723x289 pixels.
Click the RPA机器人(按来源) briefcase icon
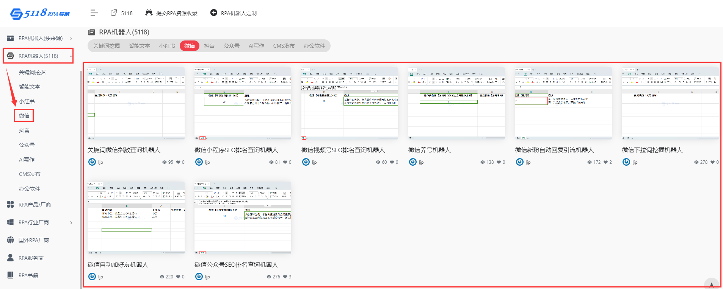tap(11, 38)
